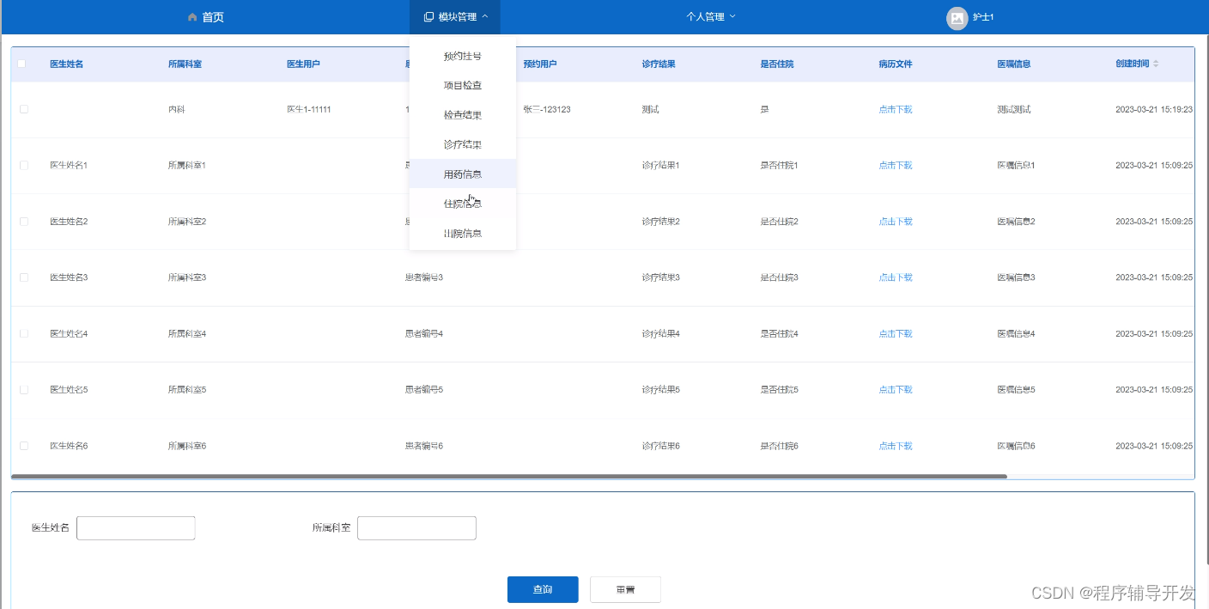
Task: Click 点击下载 in 医嘱信息2 row
Action: [896, 222]
